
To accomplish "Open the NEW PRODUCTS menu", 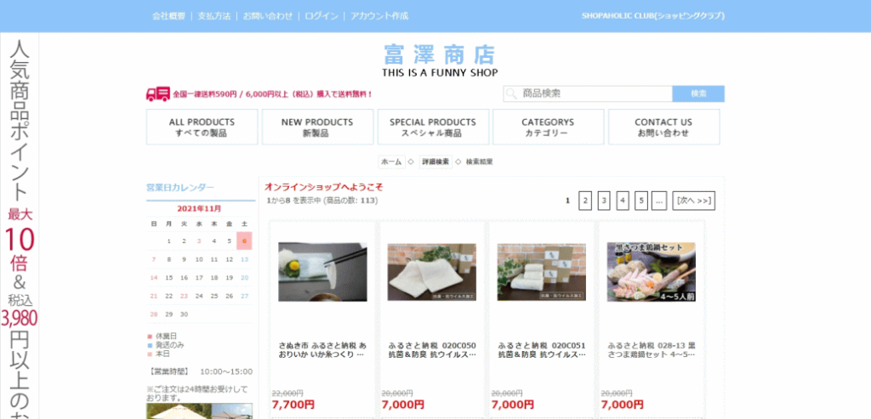I will 317,127.
